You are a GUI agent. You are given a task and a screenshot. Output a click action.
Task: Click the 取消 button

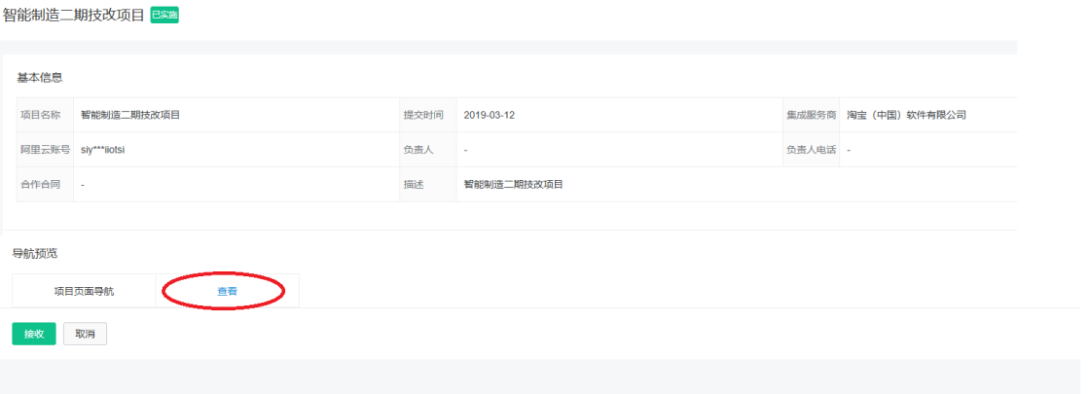85,334
